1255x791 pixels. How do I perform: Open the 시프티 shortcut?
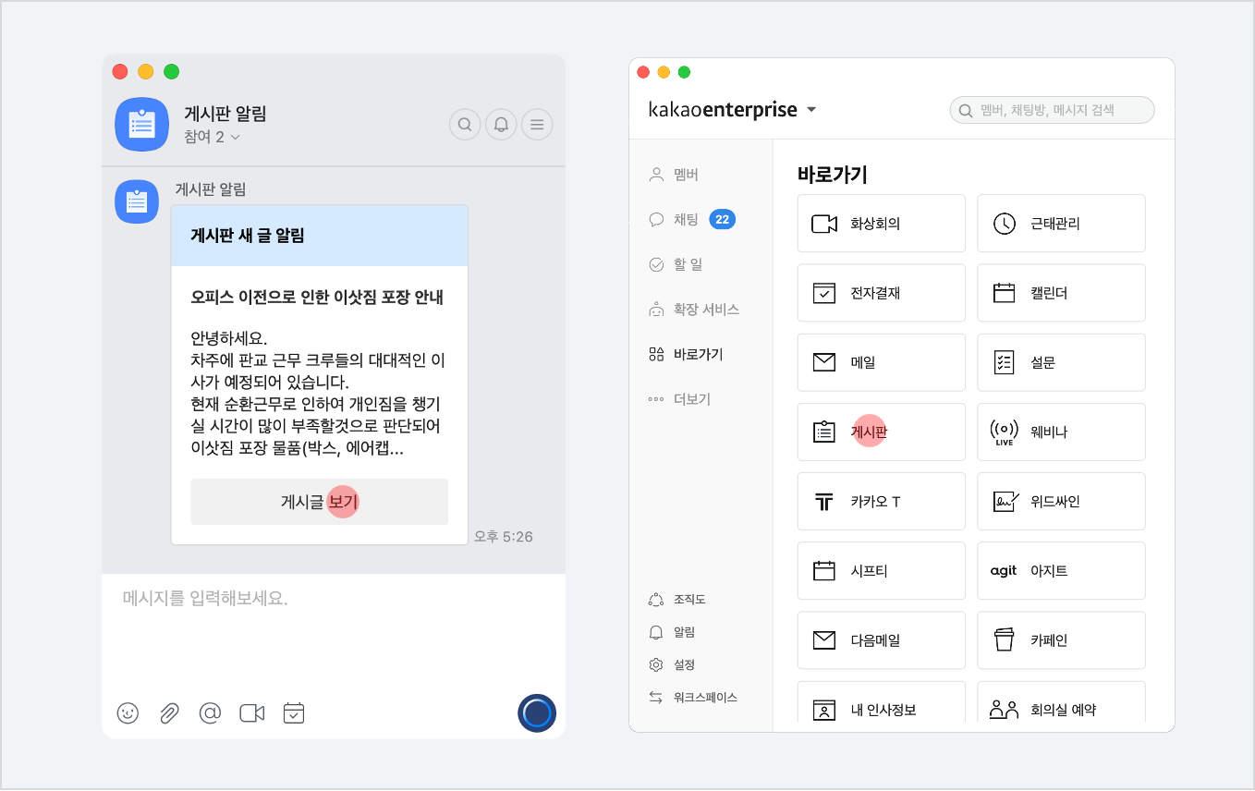[x=882, y=571]
